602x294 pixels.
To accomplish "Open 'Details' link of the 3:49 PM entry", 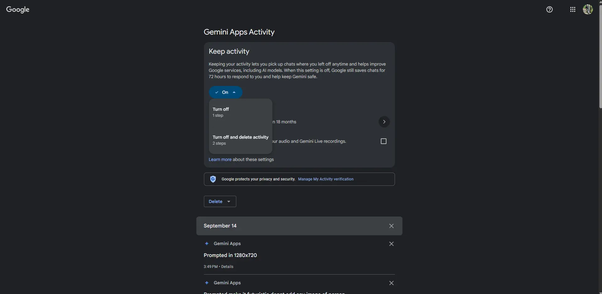I will (227, 267).
